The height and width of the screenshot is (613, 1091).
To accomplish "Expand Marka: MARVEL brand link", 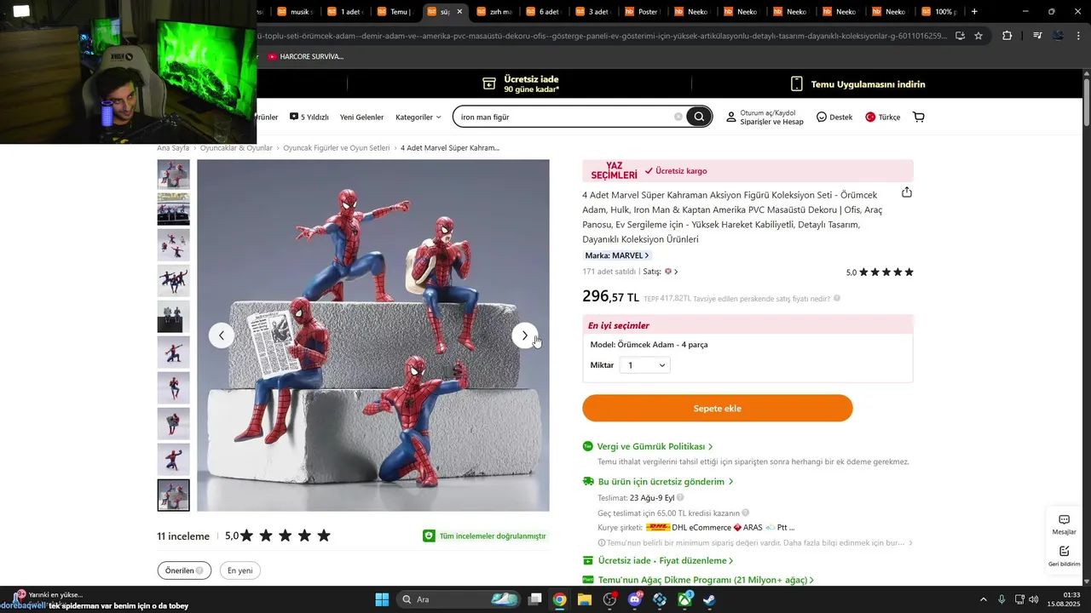I will [x=617, y=255].
